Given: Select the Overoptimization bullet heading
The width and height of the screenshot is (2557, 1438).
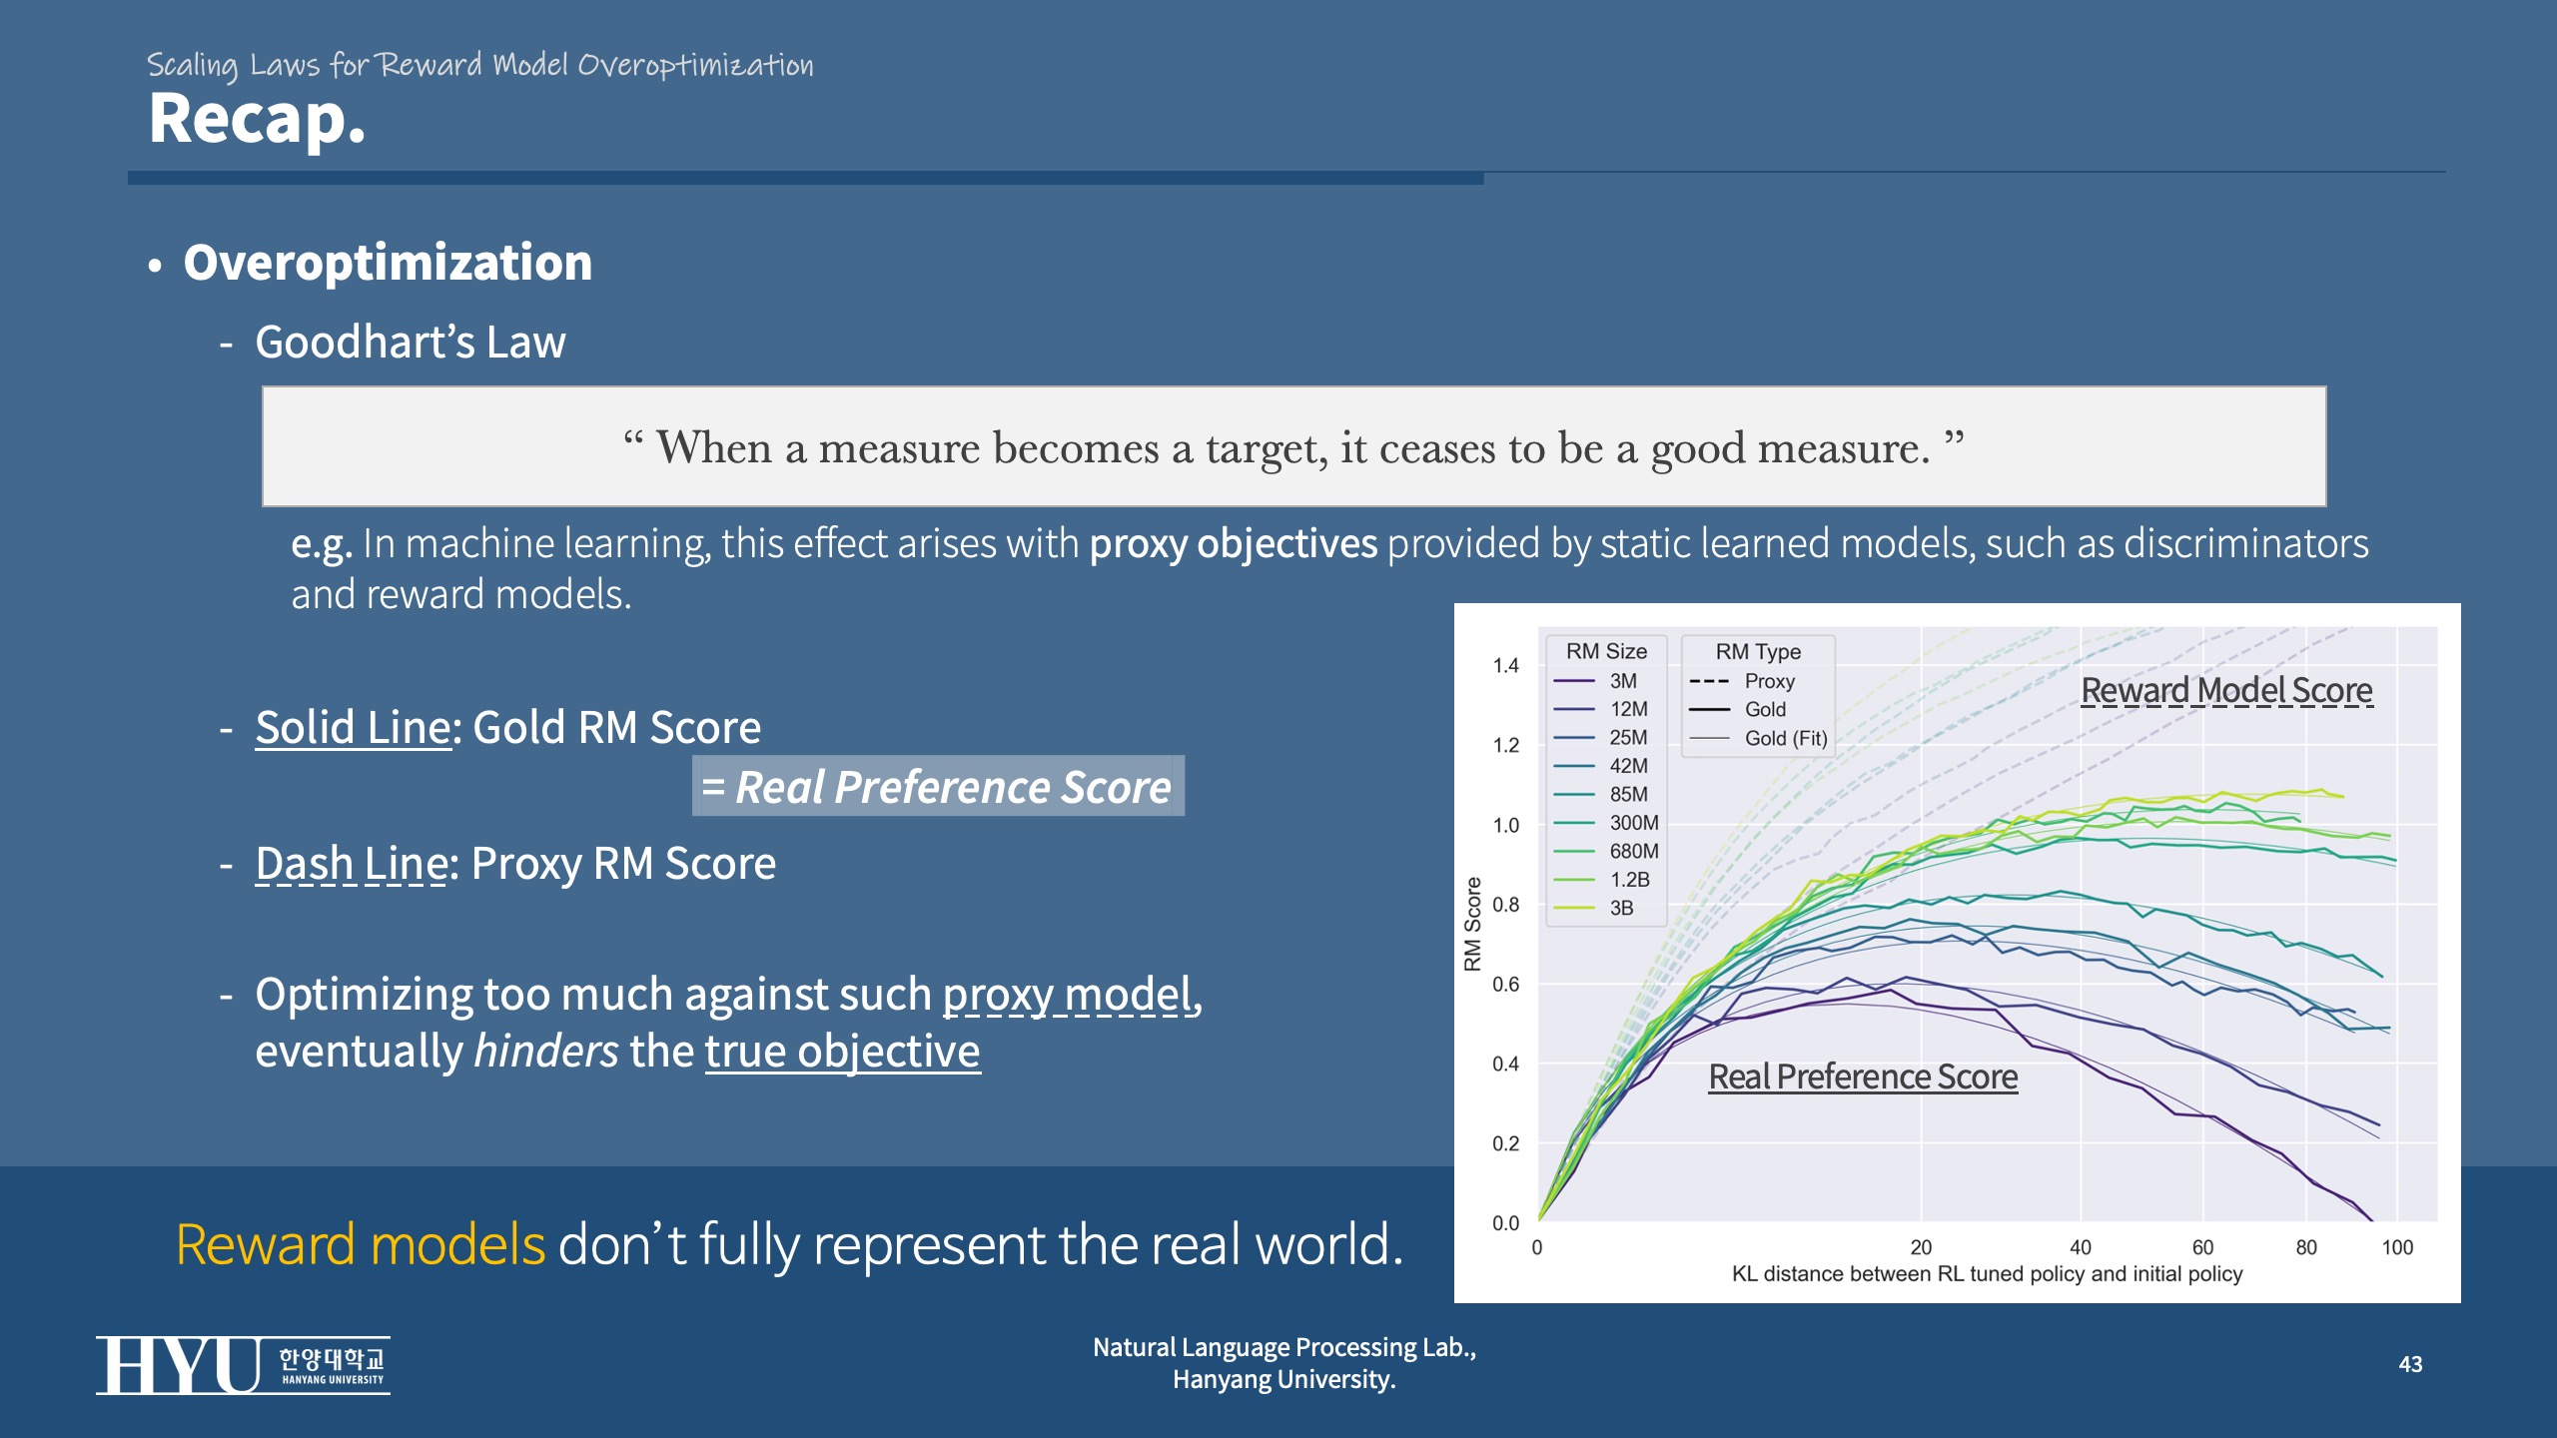Looking at the screenshot, I should [388, 263].
